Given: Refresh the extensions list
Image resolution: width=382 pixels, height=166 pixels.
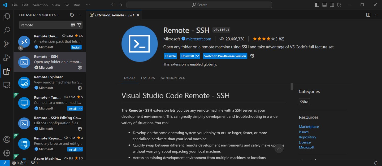Looking at the screenshot, I should coord(72,15).
